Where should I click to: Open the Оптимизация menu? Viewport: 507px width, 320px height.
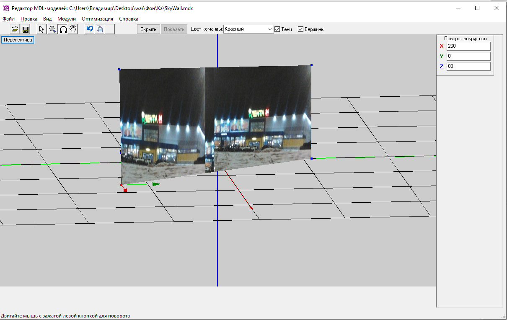[97, 19]
